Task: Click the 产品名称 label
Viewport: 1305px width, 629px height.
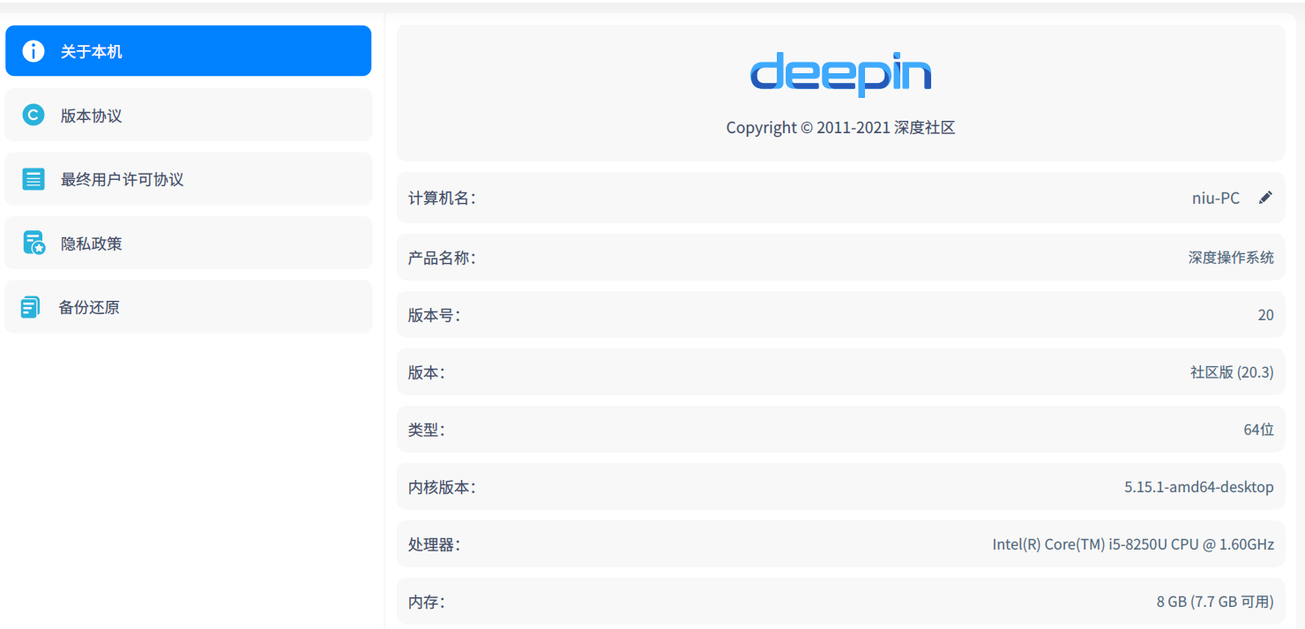Action: (x=442, y=258)
